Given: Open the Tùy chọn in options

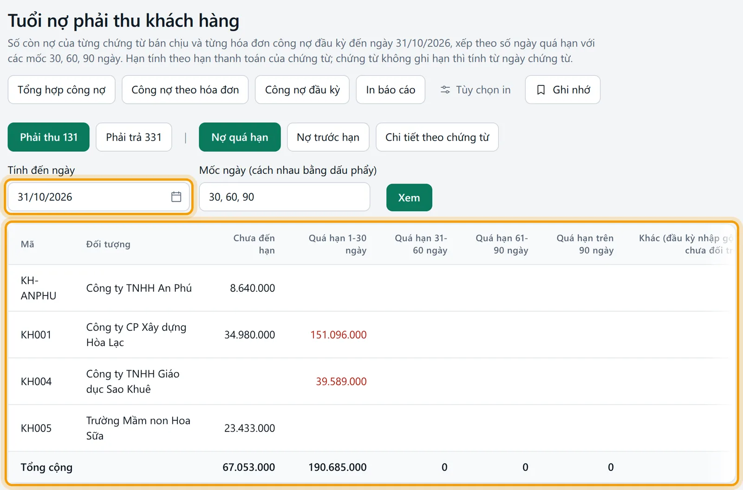Looking at the screenshot, I should (475, 90).
